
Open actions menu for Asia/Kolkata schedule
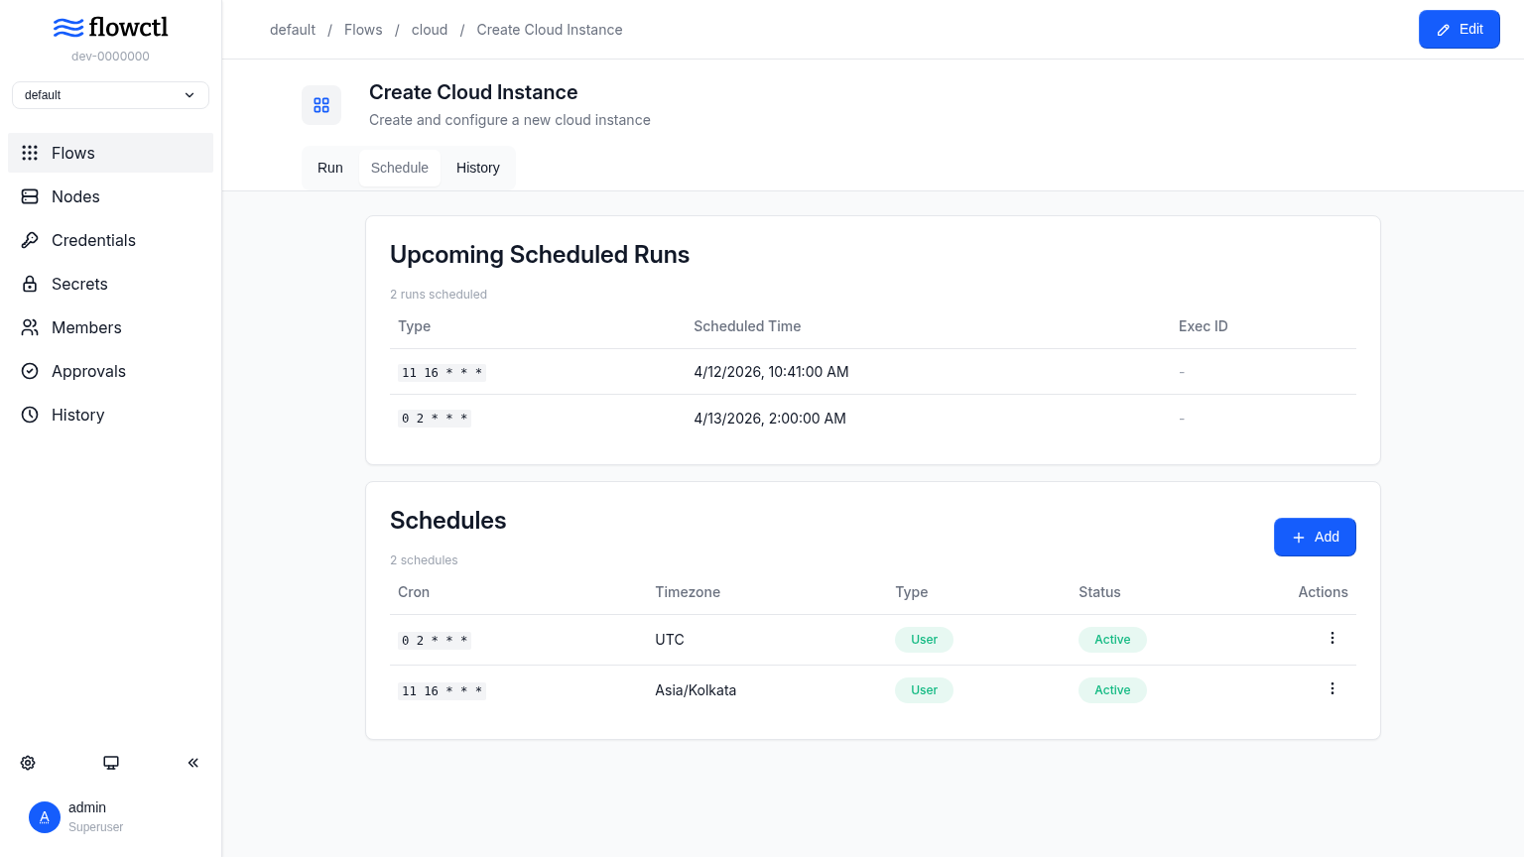pos(1333,689)
